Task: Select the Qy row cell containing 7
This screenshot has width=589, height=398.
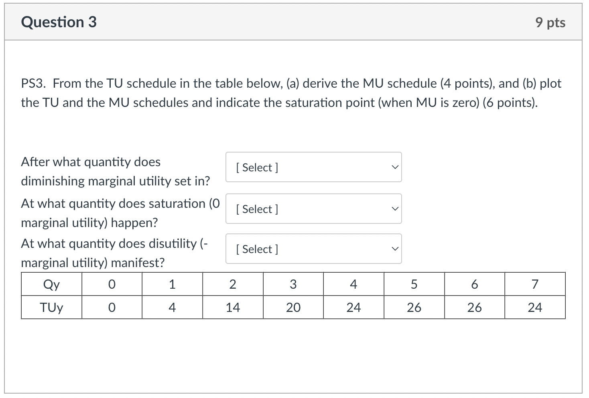Action: coord(535,284)
